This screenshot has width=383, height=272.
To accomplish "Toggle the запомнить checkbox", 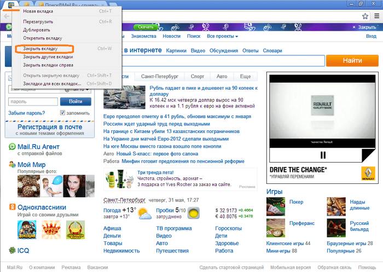I will coord(62,113).
